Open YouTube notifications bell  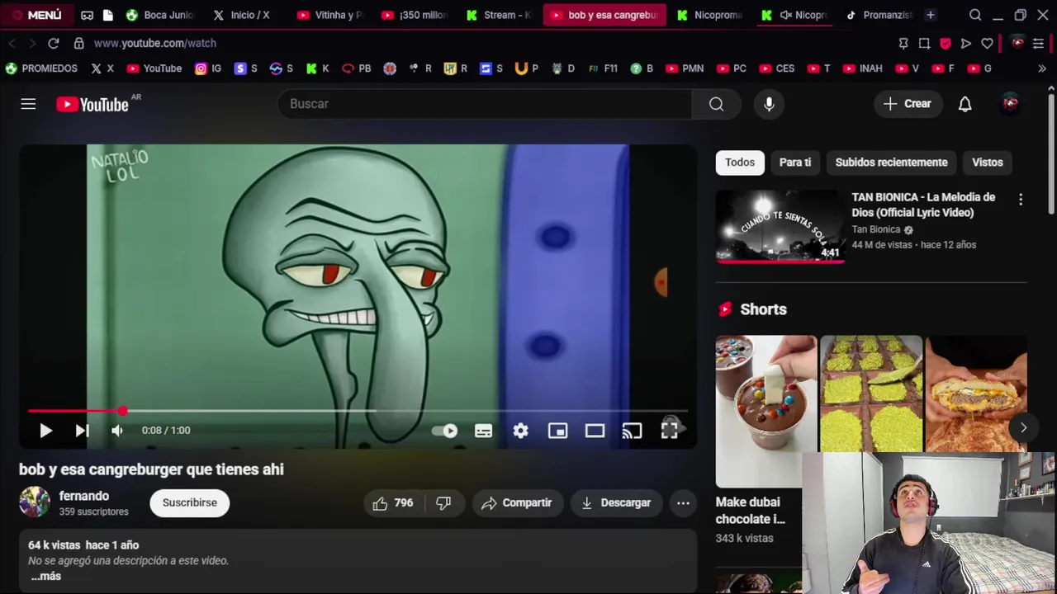(965, 104)
